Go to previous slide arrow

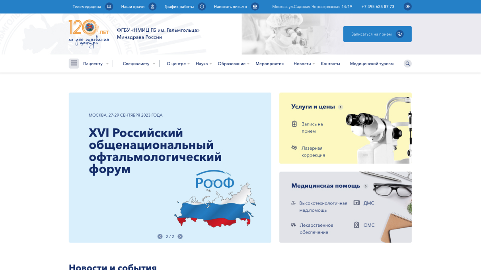click(x=160, y=236)
